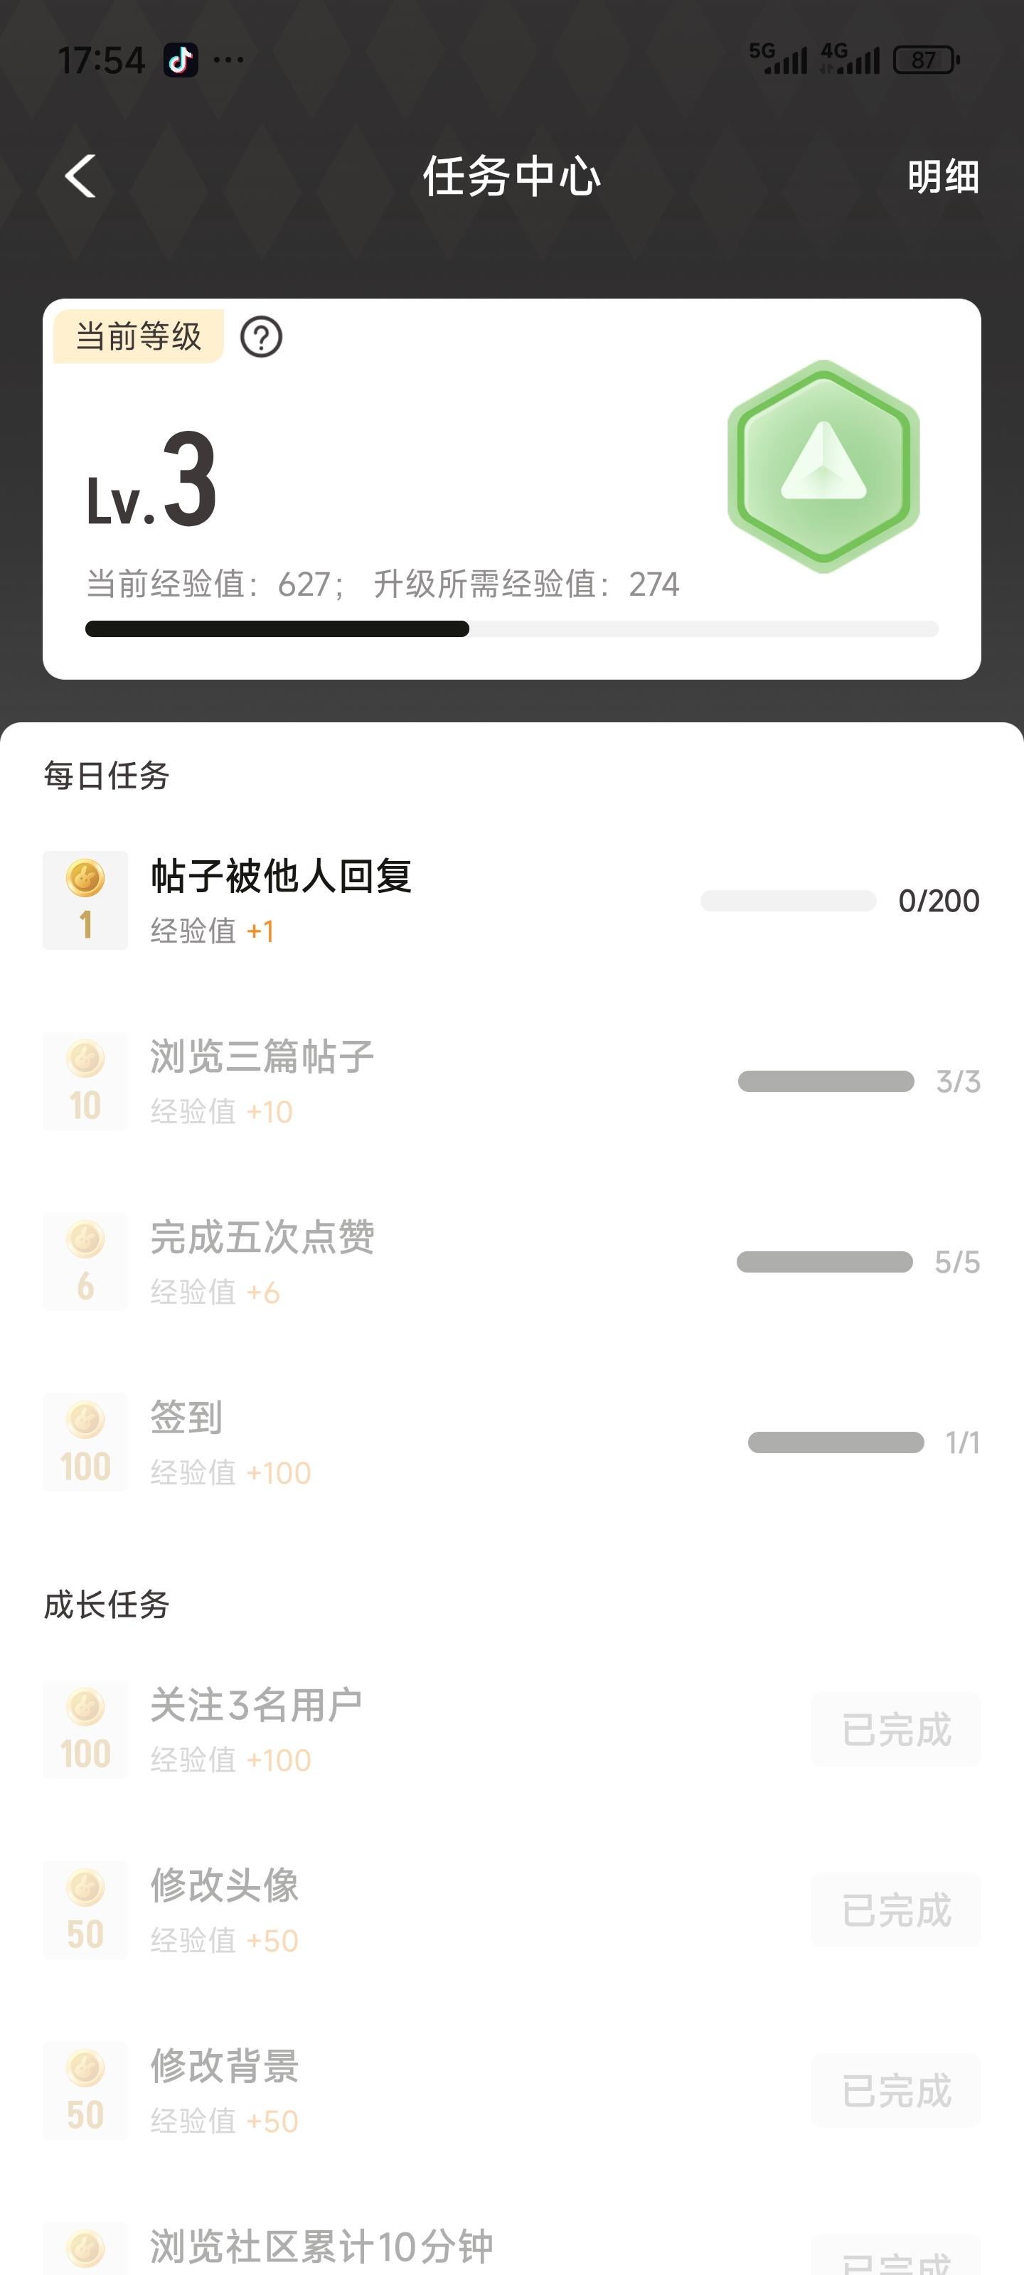Tap the 0/200 progress bar for replies
1024x2275 pixels.
coord(788,901)
